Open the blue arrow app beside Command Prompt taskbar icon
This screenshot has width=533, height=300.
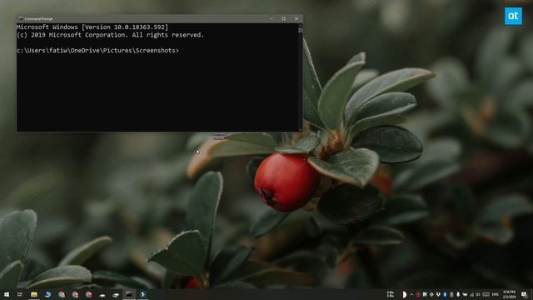[x=142, y=294]
